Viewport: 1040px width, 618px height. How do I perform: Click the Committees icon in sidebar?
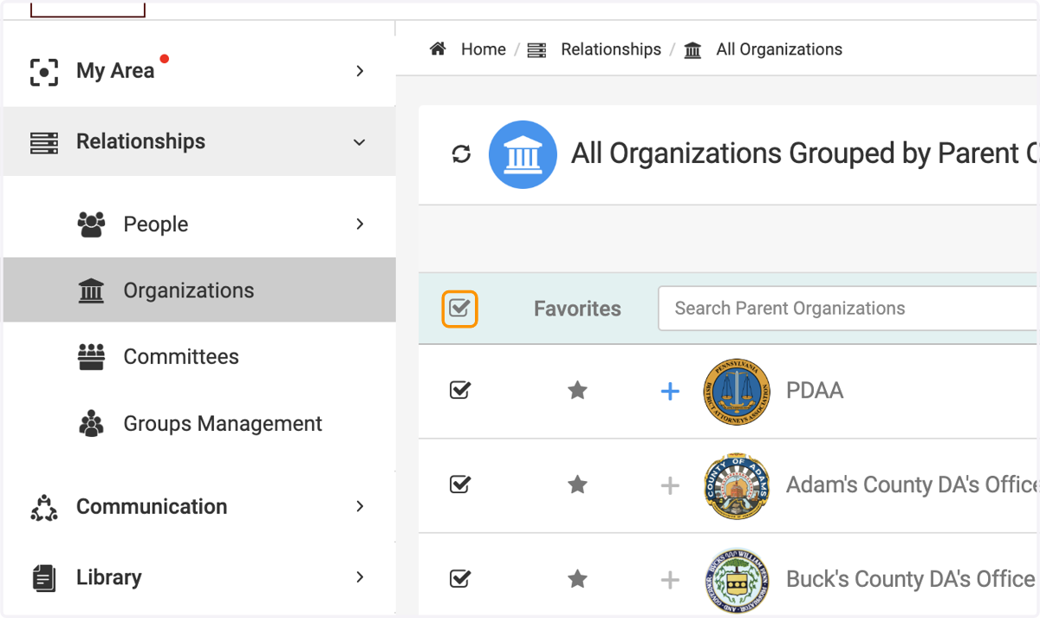coord(91,357)
